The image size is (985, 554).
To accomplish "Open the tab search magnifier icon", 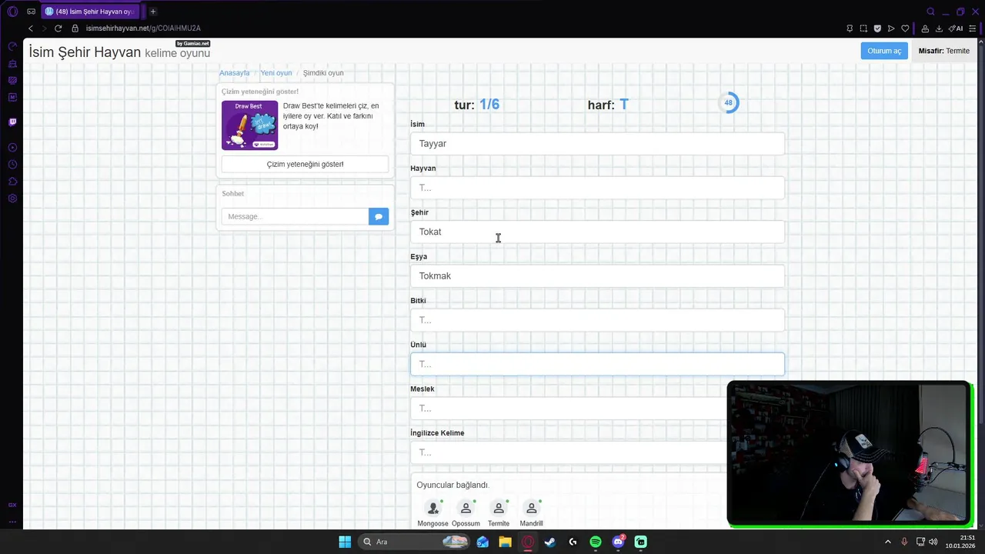I will [x=930, y=12].
